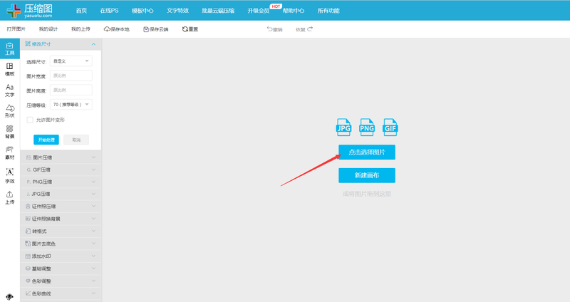The image size is (570, 302).
Task: Click into the 图片高度 input field
Action: coord(71,90)
